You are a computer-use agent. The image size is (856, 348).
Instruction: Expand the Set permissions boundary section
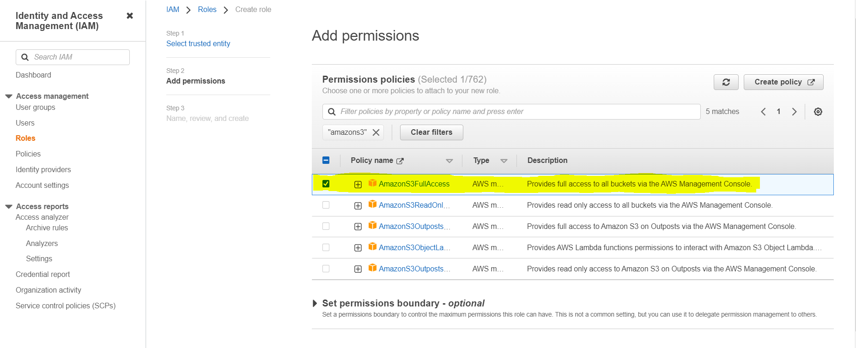[x=315, y=303]
